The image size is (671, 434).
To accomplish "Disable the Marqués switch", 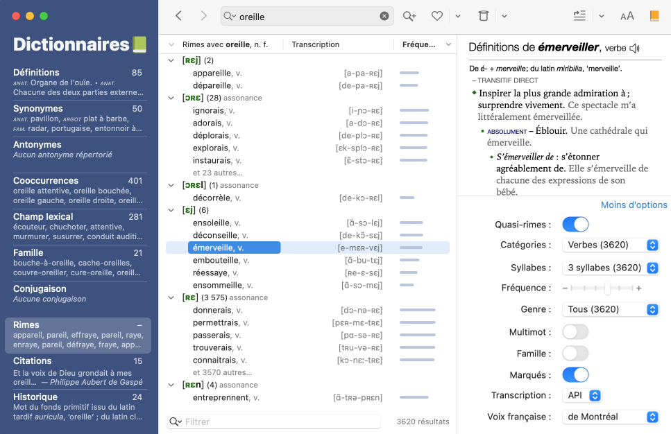I will click(x=575, y=375).
